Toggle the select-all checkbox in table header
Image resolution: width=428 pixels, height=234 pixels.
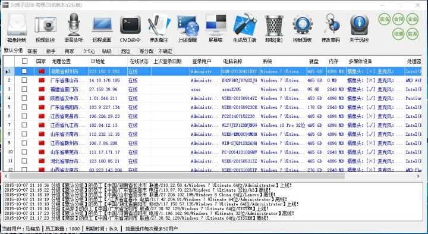[24, 61]
